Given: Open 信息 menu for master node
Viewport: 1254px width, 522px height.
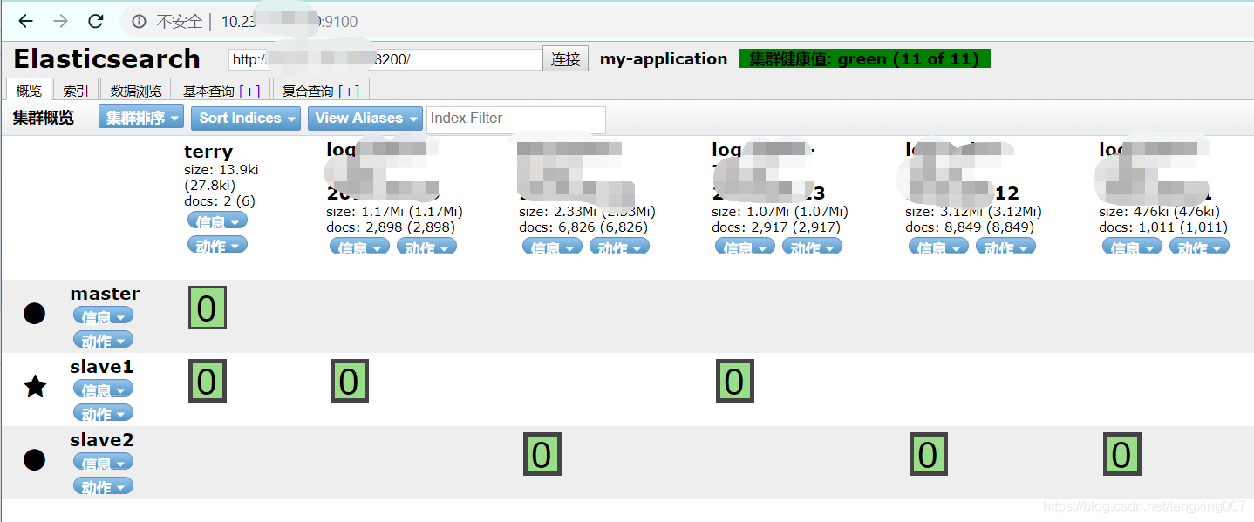Looking at the screenshot, I should tap(103, 315).
